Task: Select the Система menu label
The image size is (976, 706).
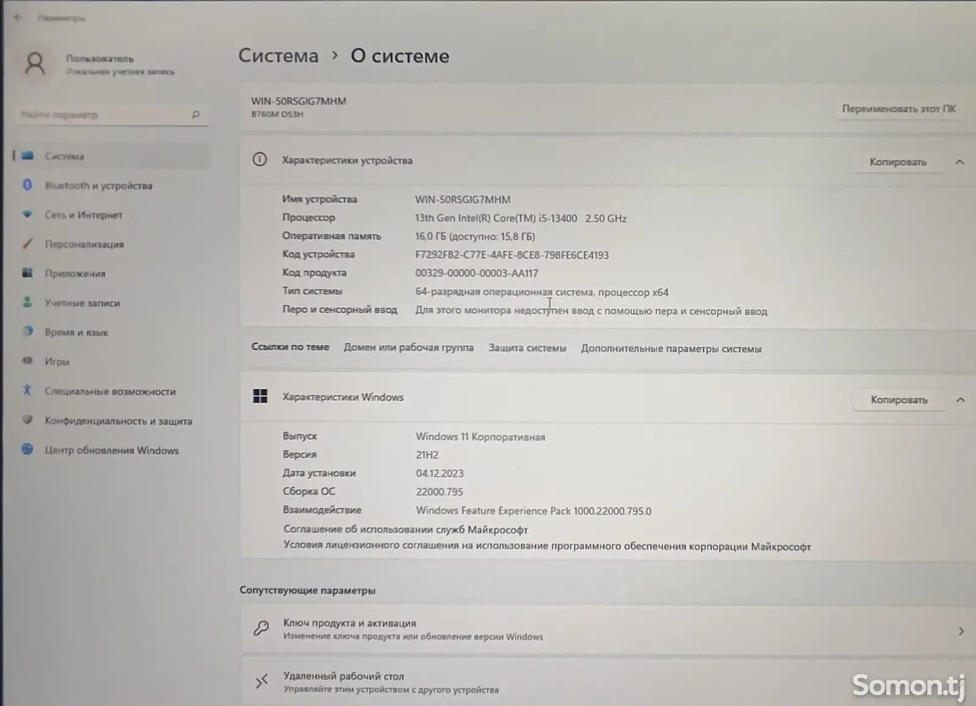Action: [x=64, y=156]
